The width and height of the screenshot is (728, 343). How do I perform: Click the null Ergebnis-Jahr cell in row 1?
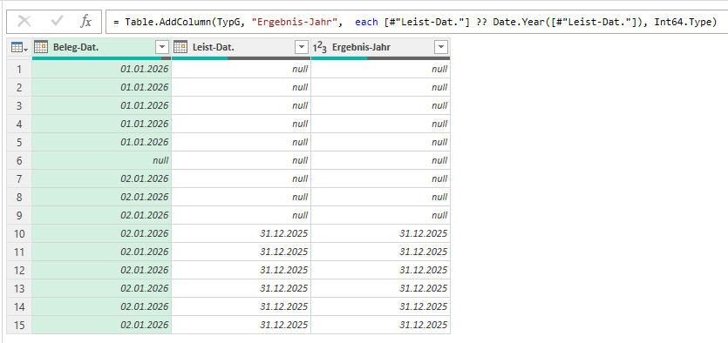click(x=380, y=69)
